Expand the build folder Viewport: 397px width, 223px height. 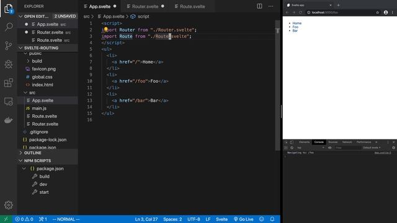click(x=37, y=61)
